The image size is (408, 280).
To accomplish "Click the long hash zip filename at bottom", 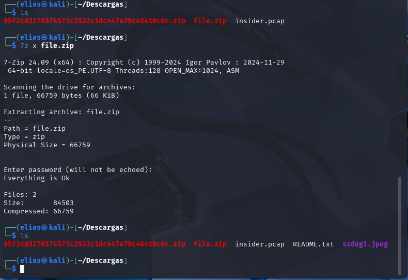I will tap(95, 244).
